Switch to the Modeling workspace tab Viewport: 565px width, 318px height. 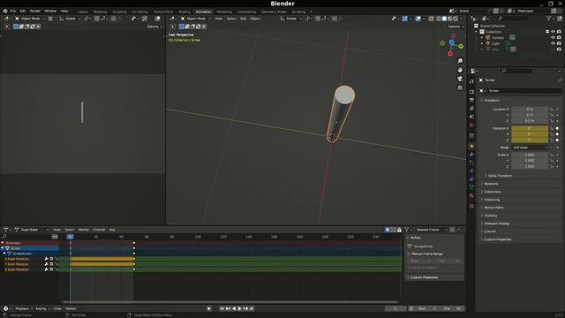pos(100,11)
